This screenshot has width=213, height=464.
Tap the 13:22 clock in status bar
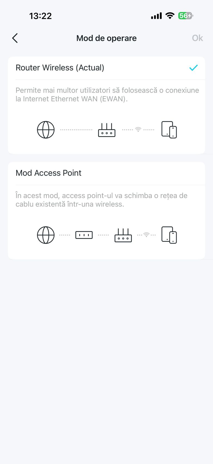point(40,16)
